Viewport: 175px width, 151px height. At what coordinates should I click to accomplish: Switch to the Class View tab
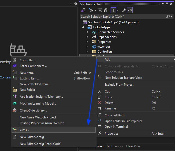pyautogui.click(x=133, y=146)
